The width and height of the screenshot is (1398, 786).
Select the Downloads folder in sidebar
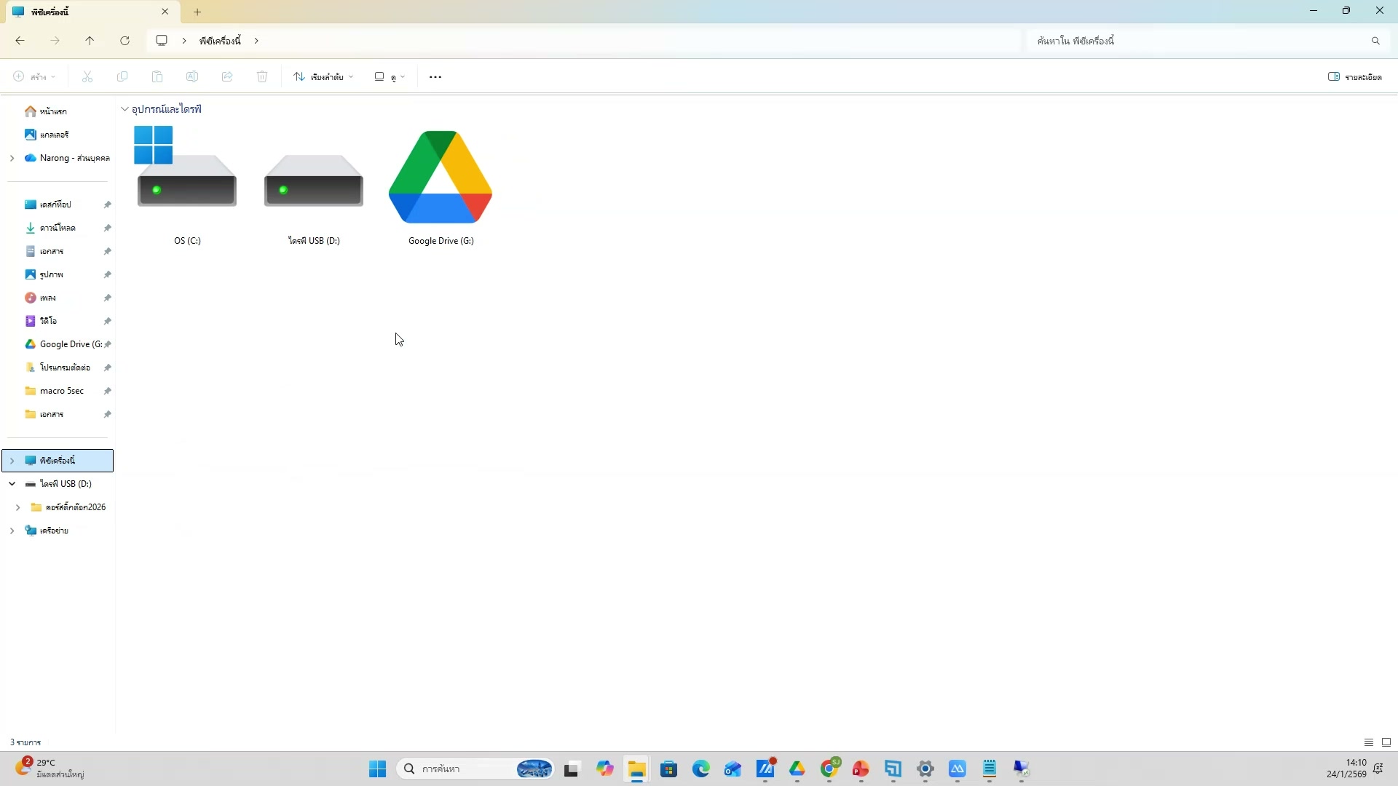tap(58, 228)
